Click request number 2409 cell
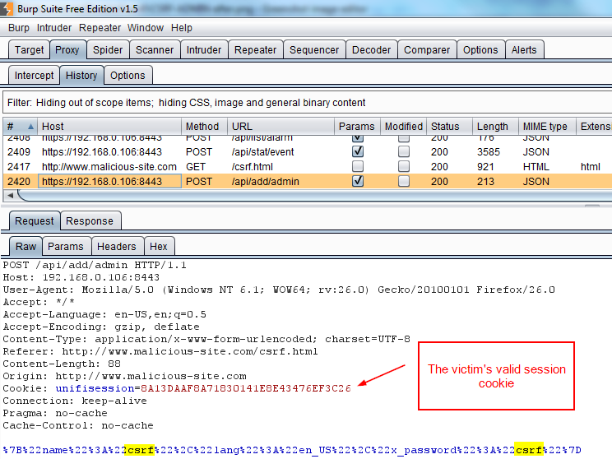The height and width of the screenshot is (459, 612). click(x=19, y=152)
